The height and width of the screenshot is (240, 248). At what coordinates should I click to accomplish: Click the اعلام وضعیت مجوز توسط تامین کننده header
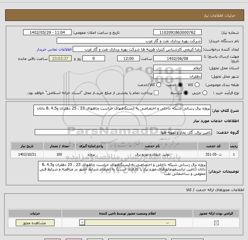coord(127,213)
